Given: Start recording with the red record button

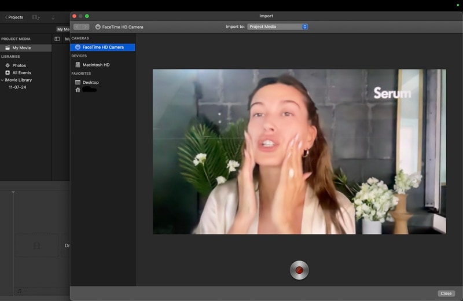Looking at the screenshot, I should 299,270.
